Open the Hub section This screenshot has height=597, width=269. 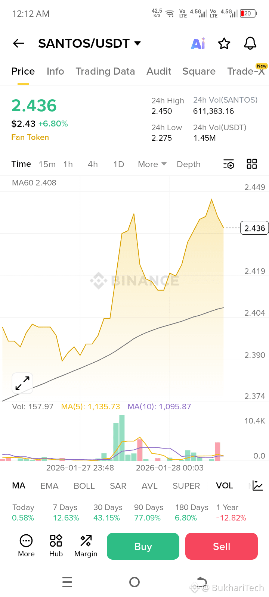(x=56, y=546)
